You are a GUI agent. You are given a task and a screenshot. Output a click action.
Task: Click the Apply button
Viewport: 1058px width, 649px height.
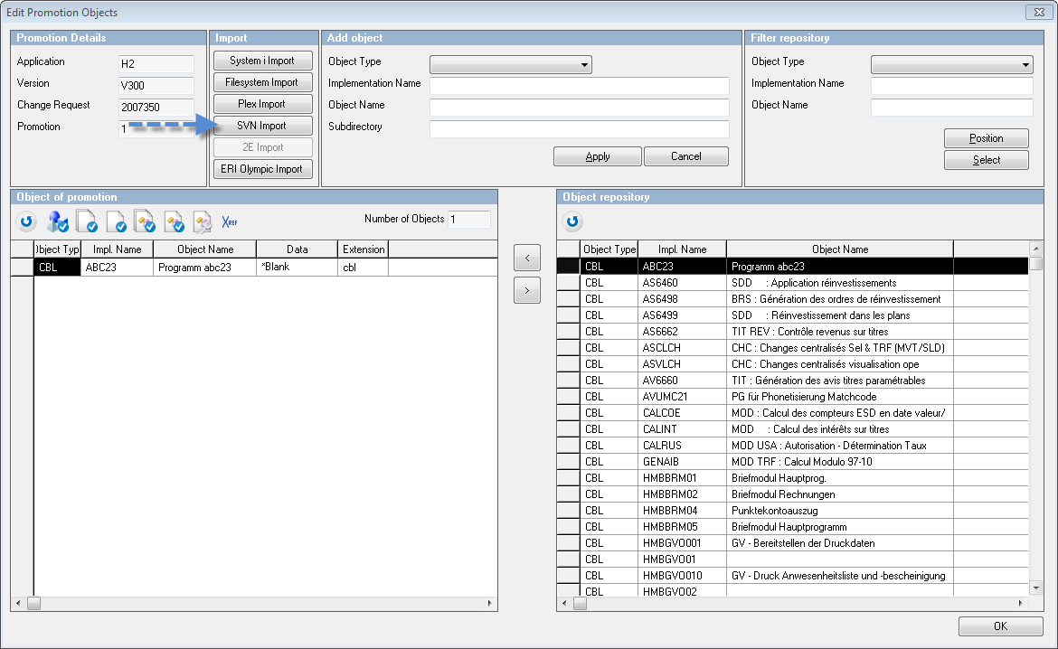pos(597,156)
